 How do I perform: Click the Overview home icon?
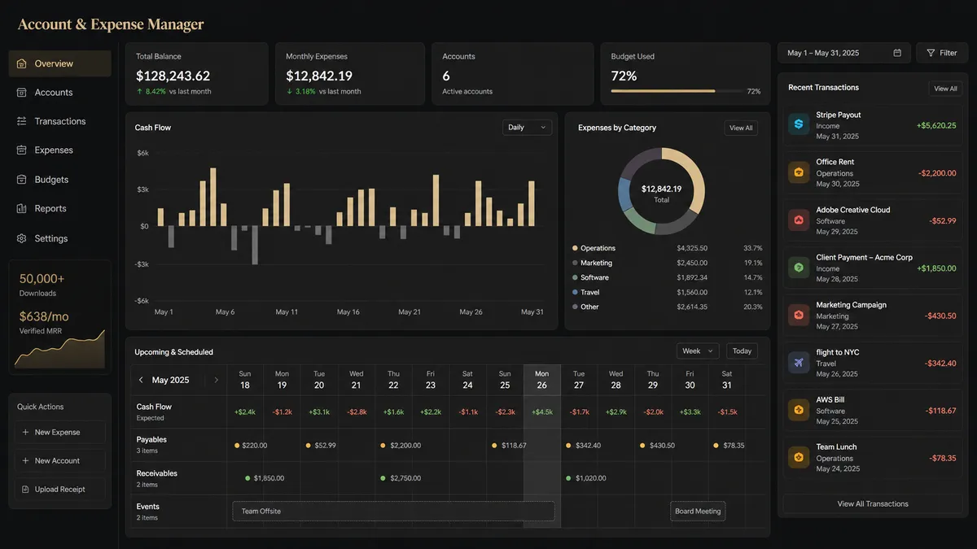tap(21, 63)
